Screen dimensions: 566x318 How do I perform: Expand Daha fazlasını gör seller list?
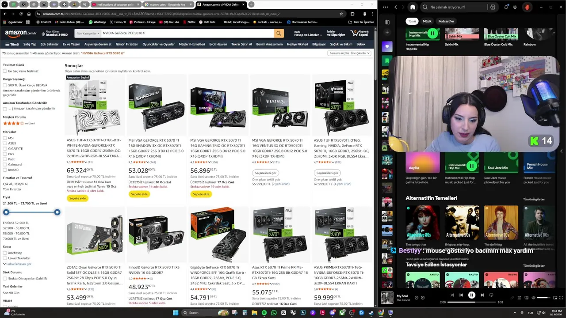coord(17,264)
